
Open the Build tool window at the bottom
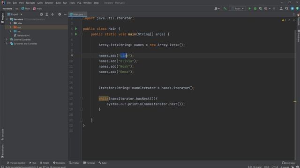pyautogui.click(x=103, y=163)
